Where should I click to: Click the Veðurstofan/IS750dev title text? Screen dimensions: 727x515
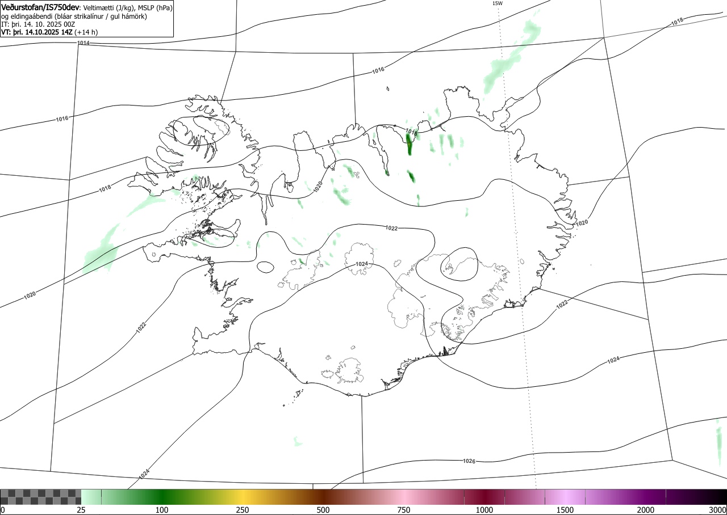tap(40, 7)
